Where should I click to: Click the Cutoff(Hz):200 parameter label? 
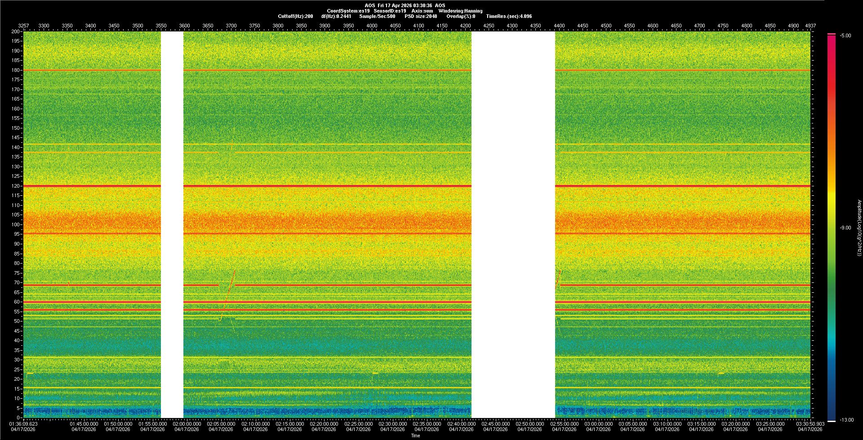pyautogui.click(x=295, y=17)
